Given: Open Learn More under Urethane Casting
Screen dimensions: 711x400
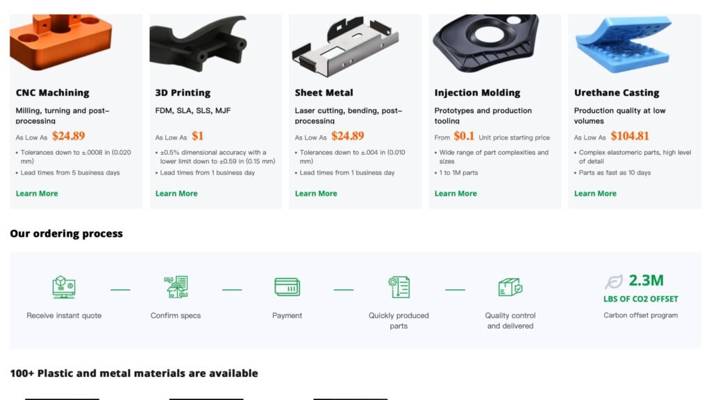Looking at the screenshot, I should click(x=595, y=193).
